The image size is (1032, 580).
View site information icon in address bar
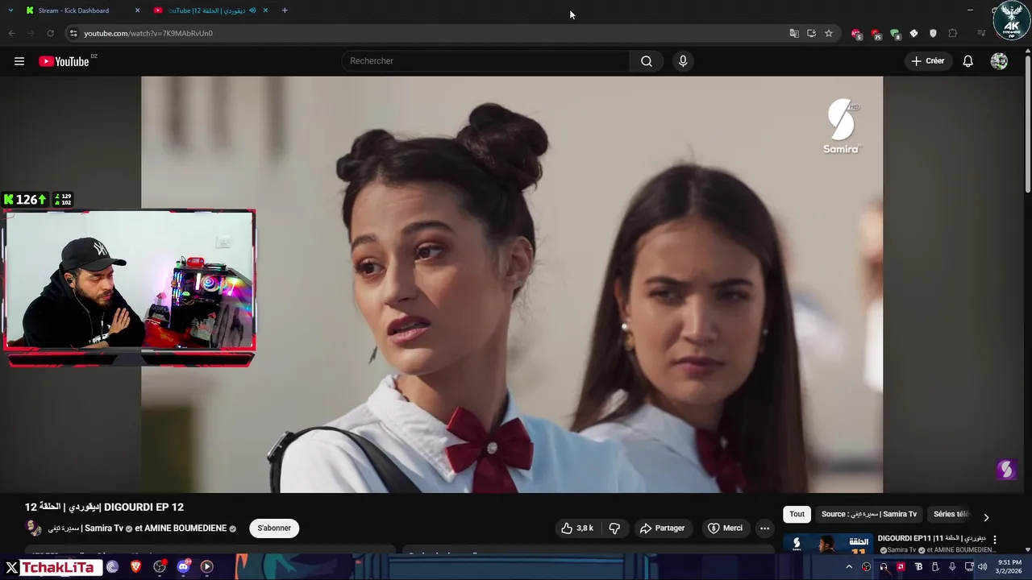pos(73,33)
